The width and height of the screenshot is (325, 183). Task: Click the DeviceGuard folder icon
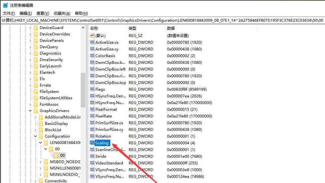(x=35, y=28)
